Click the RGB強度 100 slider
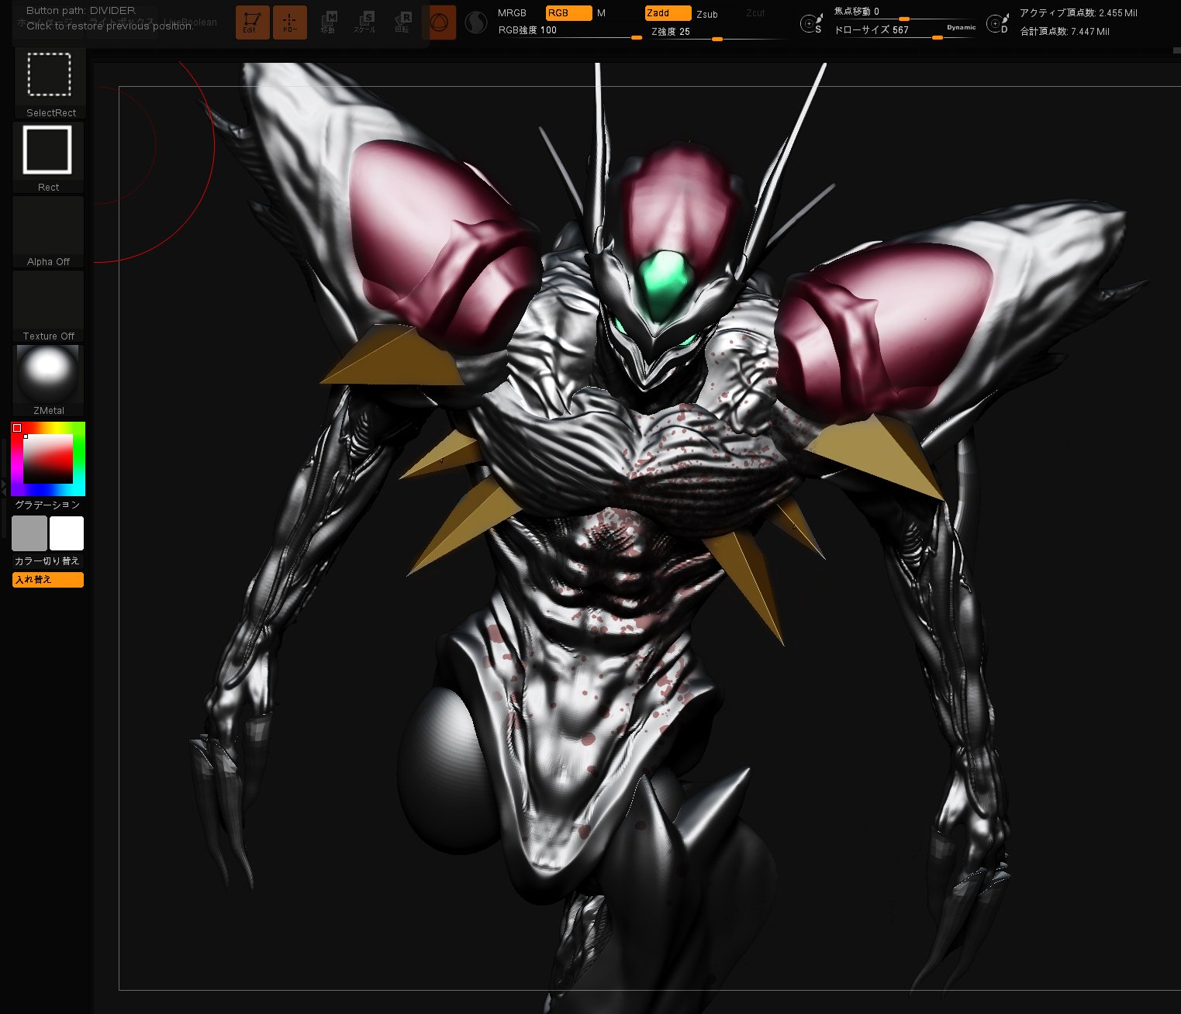Image resolution: width=1181 pixels, height=1014 pixels. pos(570,31)
